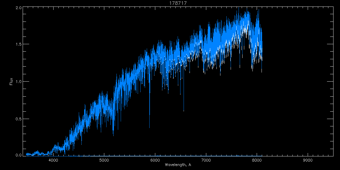Click the 1.5 flux tick label
Screen dimensions: 340x170
pyautogui.click(x=19, y=44)
